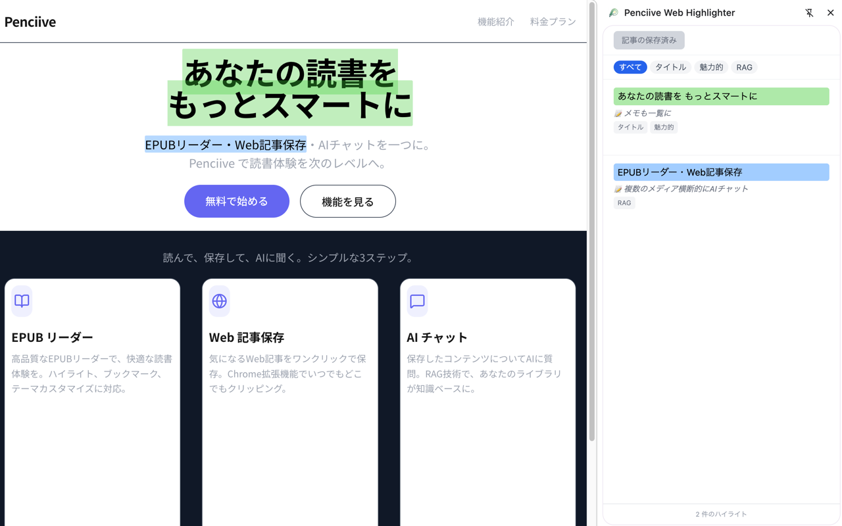Click the open book icon on EPUB リーダー card

(x=22, y=301)
